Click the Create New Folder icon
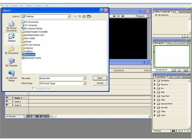 tap(84, 16)
